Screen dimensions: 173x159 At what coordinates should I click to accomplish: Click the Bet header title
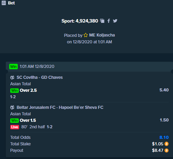click(x=11, y=3)
